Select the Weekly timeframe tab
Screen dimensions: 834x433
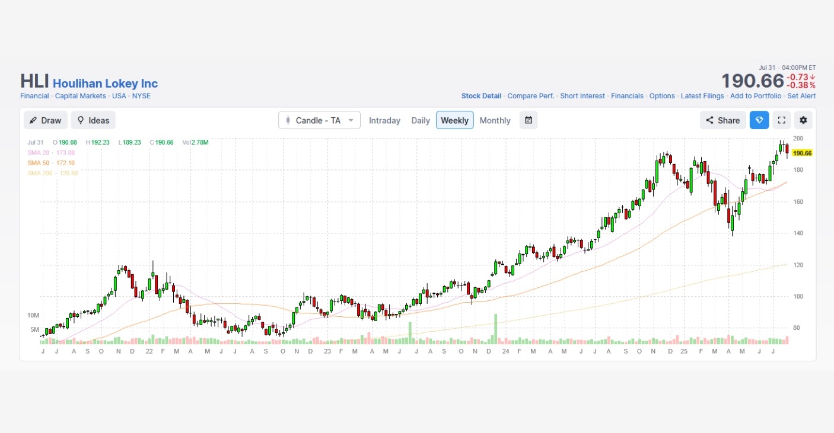(x=455, y=120)
